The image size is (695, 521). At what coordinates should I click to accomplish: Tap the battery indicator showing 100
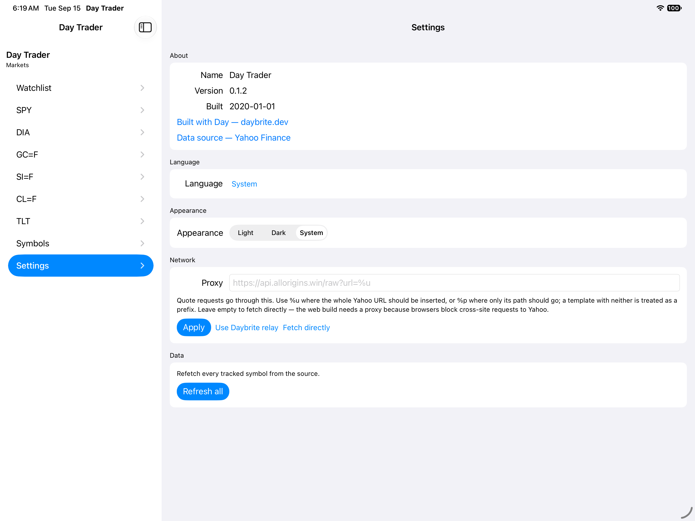[674, 8]
